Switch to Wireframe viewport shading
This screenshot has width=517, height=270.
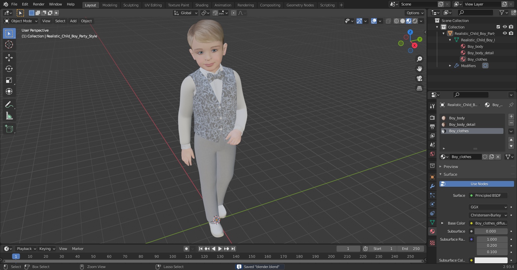coord(396,21)
